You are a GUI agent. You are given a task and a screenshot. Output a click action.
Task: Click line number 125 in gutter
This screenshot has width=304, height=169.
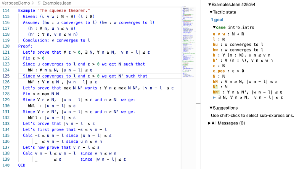pyautogui.click(x=6, y=76)
